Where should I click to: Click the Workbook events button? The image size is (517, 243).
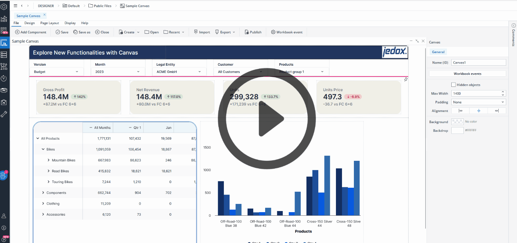[467, 74]
